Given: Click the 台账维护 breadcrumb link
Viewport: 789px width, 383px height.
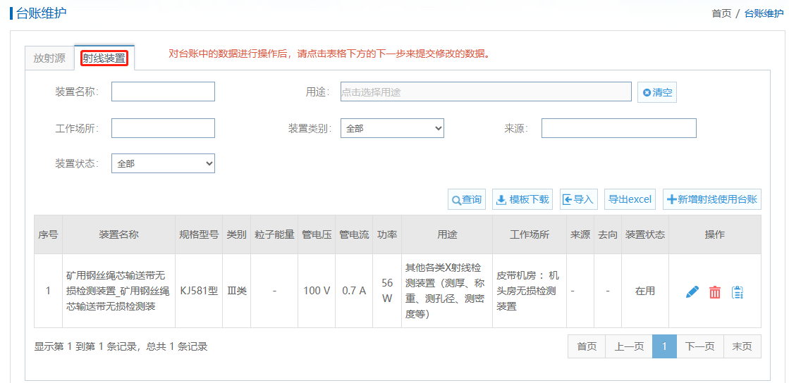Looking at the screenshot, I should pos(764,13).
